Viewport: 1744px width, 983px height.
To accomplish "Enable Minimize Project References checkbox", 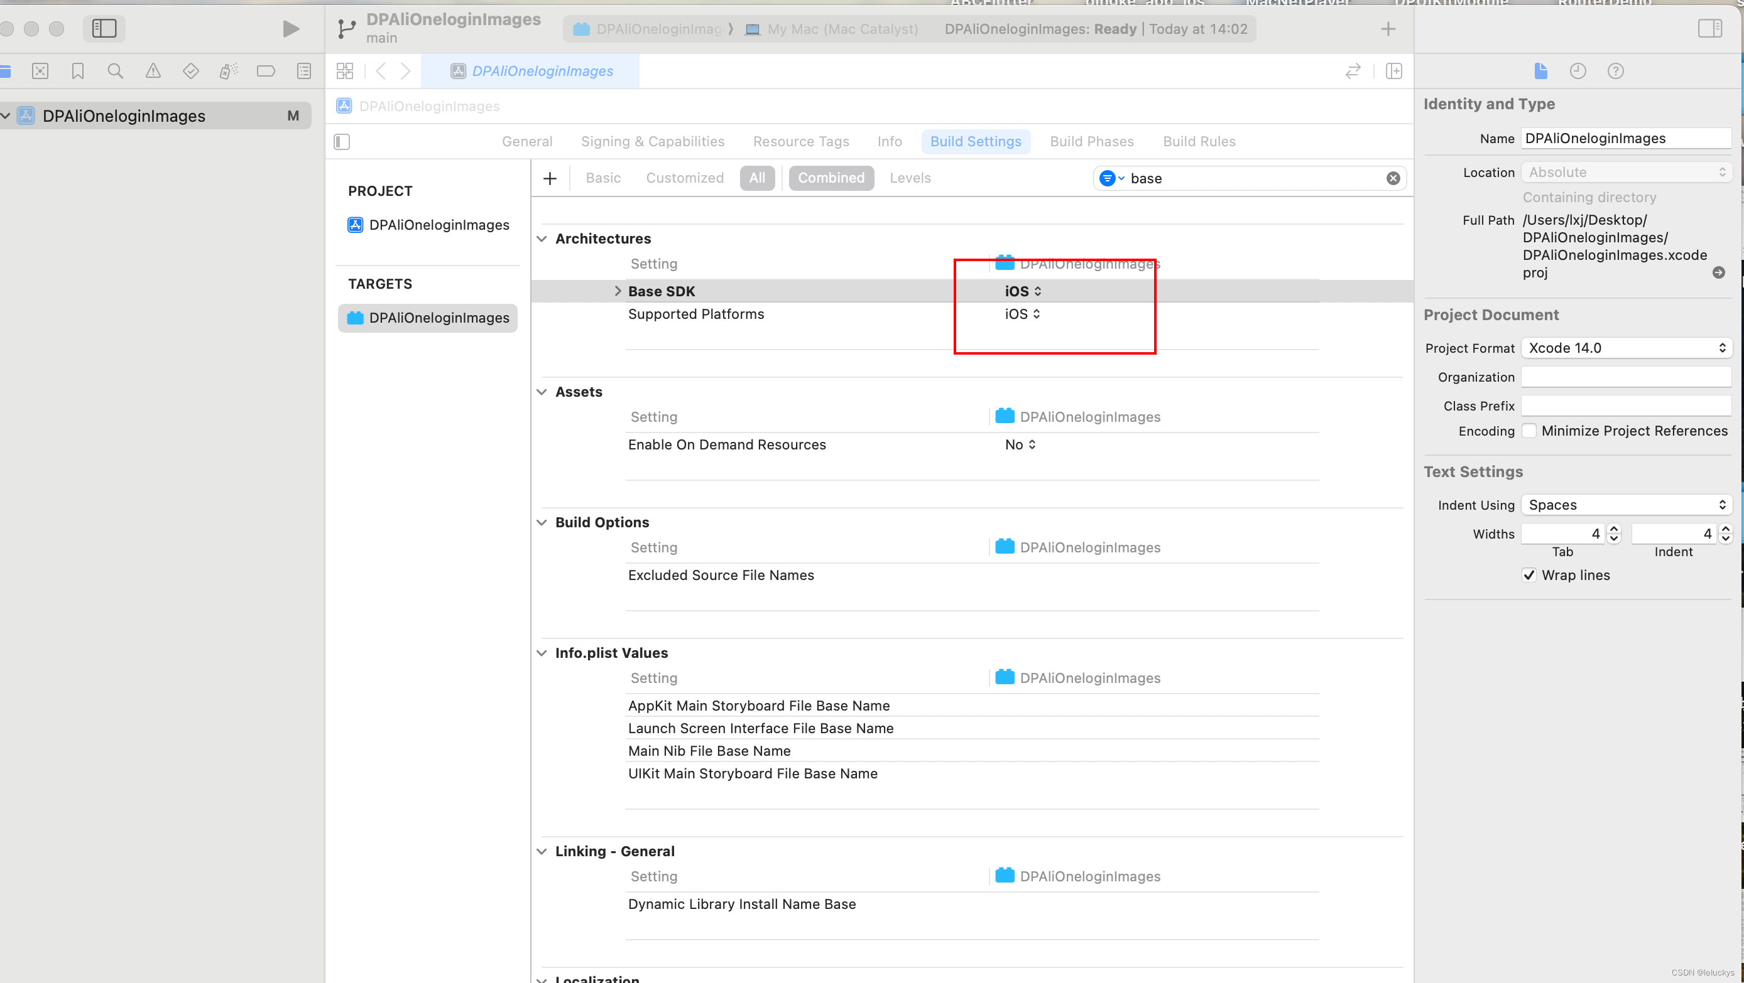I will pyautogui.click(x=1529, y=431).
